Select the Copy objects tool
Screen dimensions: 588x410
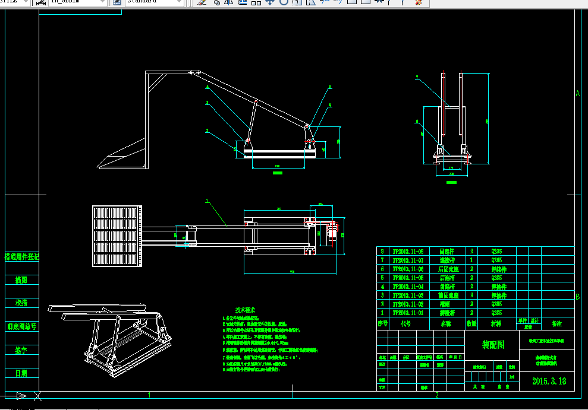[x=216, y=2]
